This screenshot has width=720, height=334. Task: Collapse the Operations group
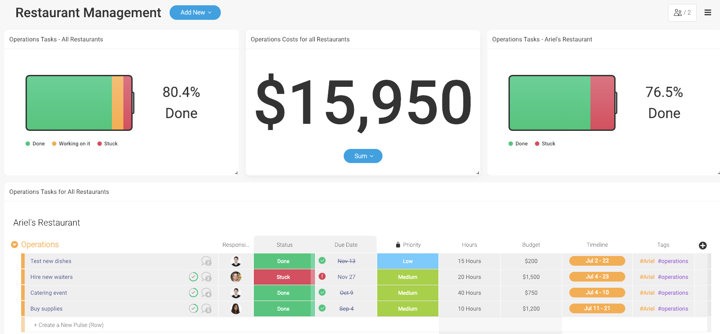15,245
